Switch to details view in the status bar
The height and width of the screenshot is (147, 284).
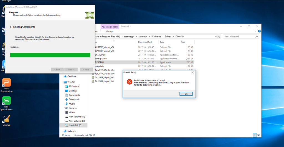point(255,135)
